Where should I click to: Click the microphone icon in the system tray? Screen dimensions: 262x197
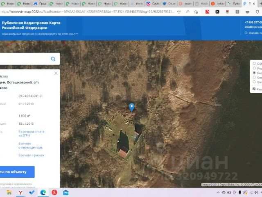click(x=240, y=192)
